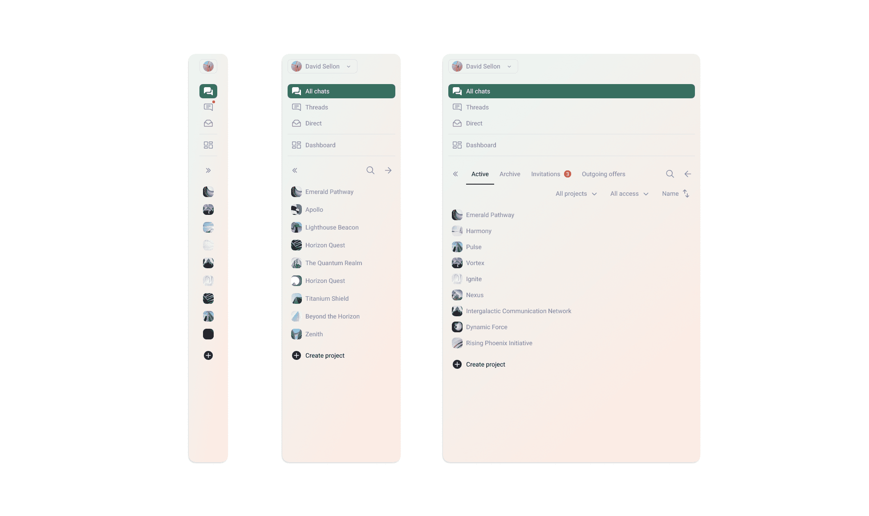Open the All projects filter dropdown
869x516 pixels.
coord(576,193)
